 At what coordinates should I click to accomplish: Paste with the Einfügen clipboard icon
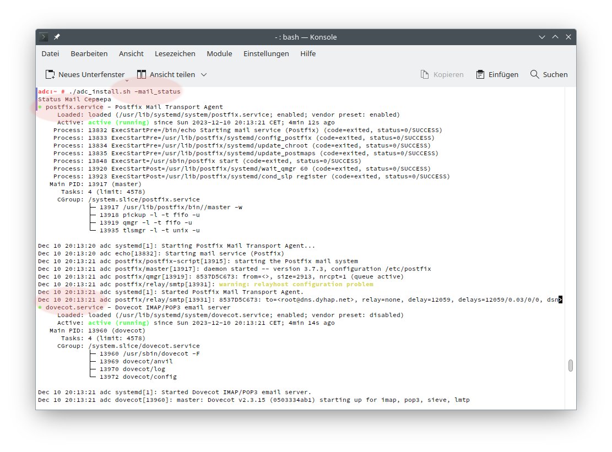pos(480,74)
